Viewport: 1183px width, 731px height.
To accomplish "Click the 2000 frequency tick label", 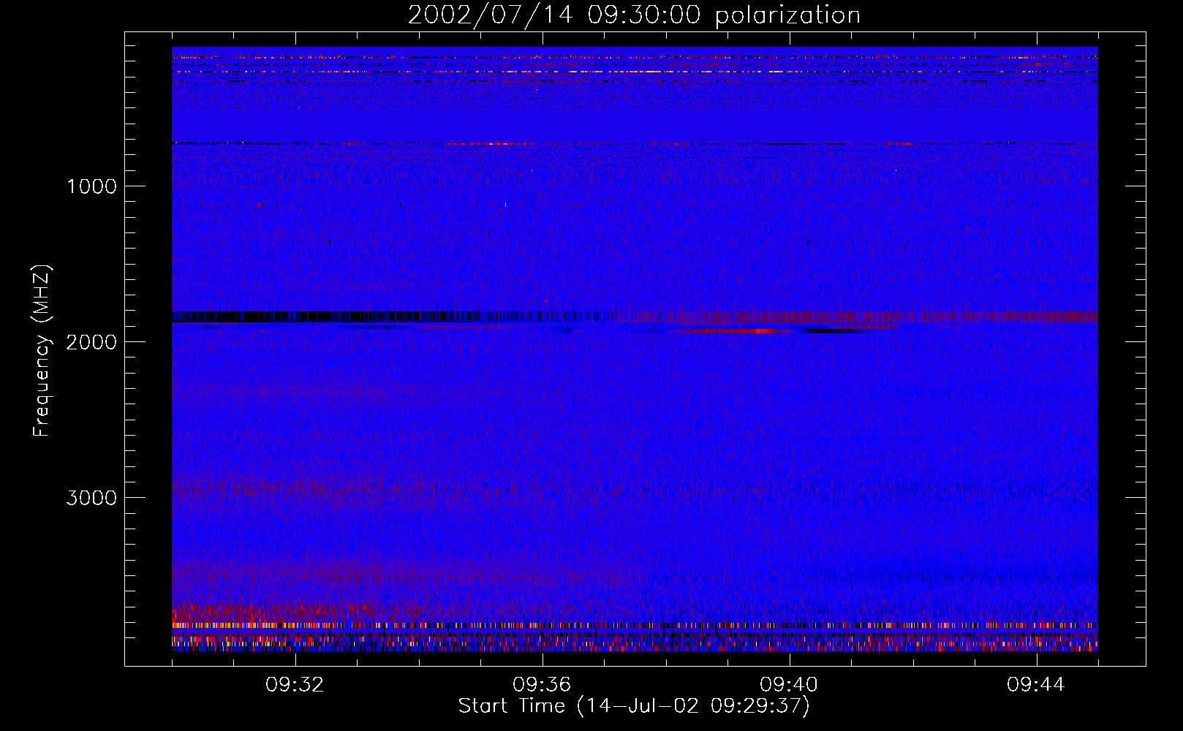I will [91, 342].
